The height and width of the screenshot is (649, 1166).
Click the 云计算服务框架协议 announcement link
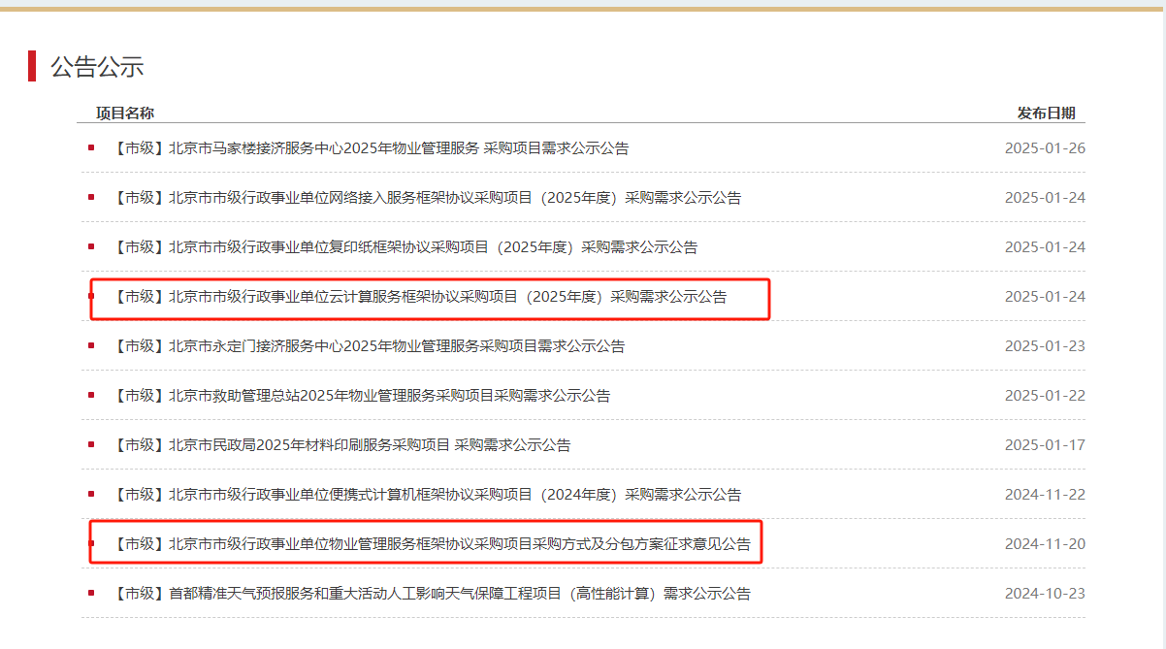click(x=417, y=297)
